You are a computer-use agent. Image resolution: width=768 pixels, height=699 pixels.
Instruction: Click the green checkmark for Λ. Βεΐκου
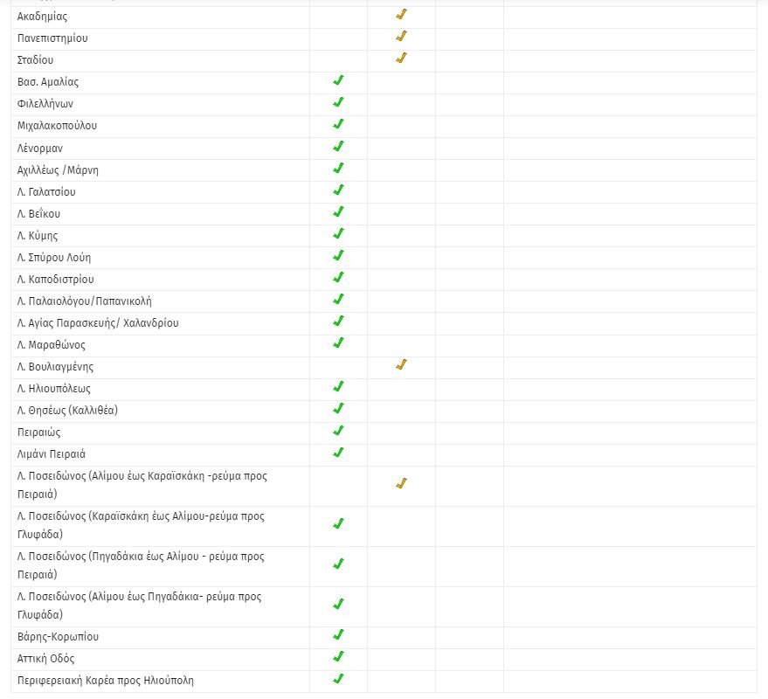tap(338, 212)
